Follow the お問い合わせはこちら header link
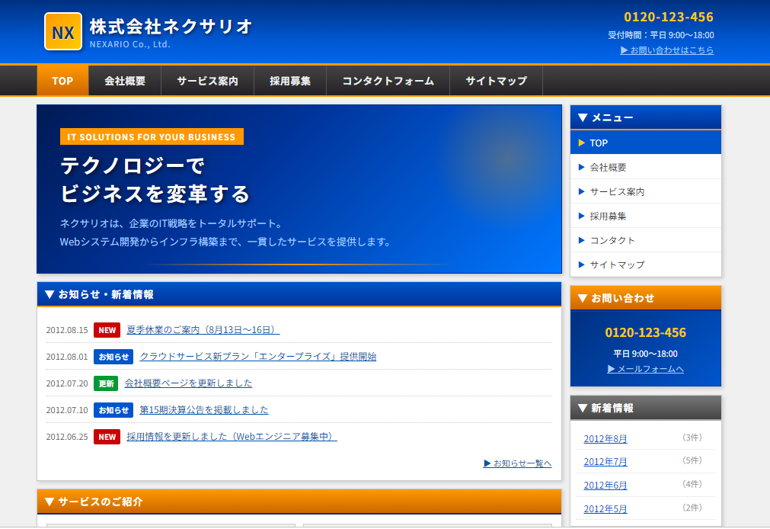770x529 pixels. pos(667,50)
